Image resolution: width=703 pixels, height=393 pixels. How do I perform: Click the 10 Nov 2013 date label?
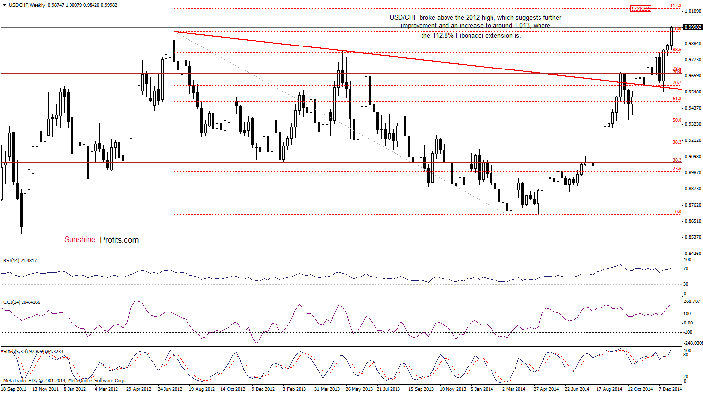pyautogui.click(x=452, y=389)
